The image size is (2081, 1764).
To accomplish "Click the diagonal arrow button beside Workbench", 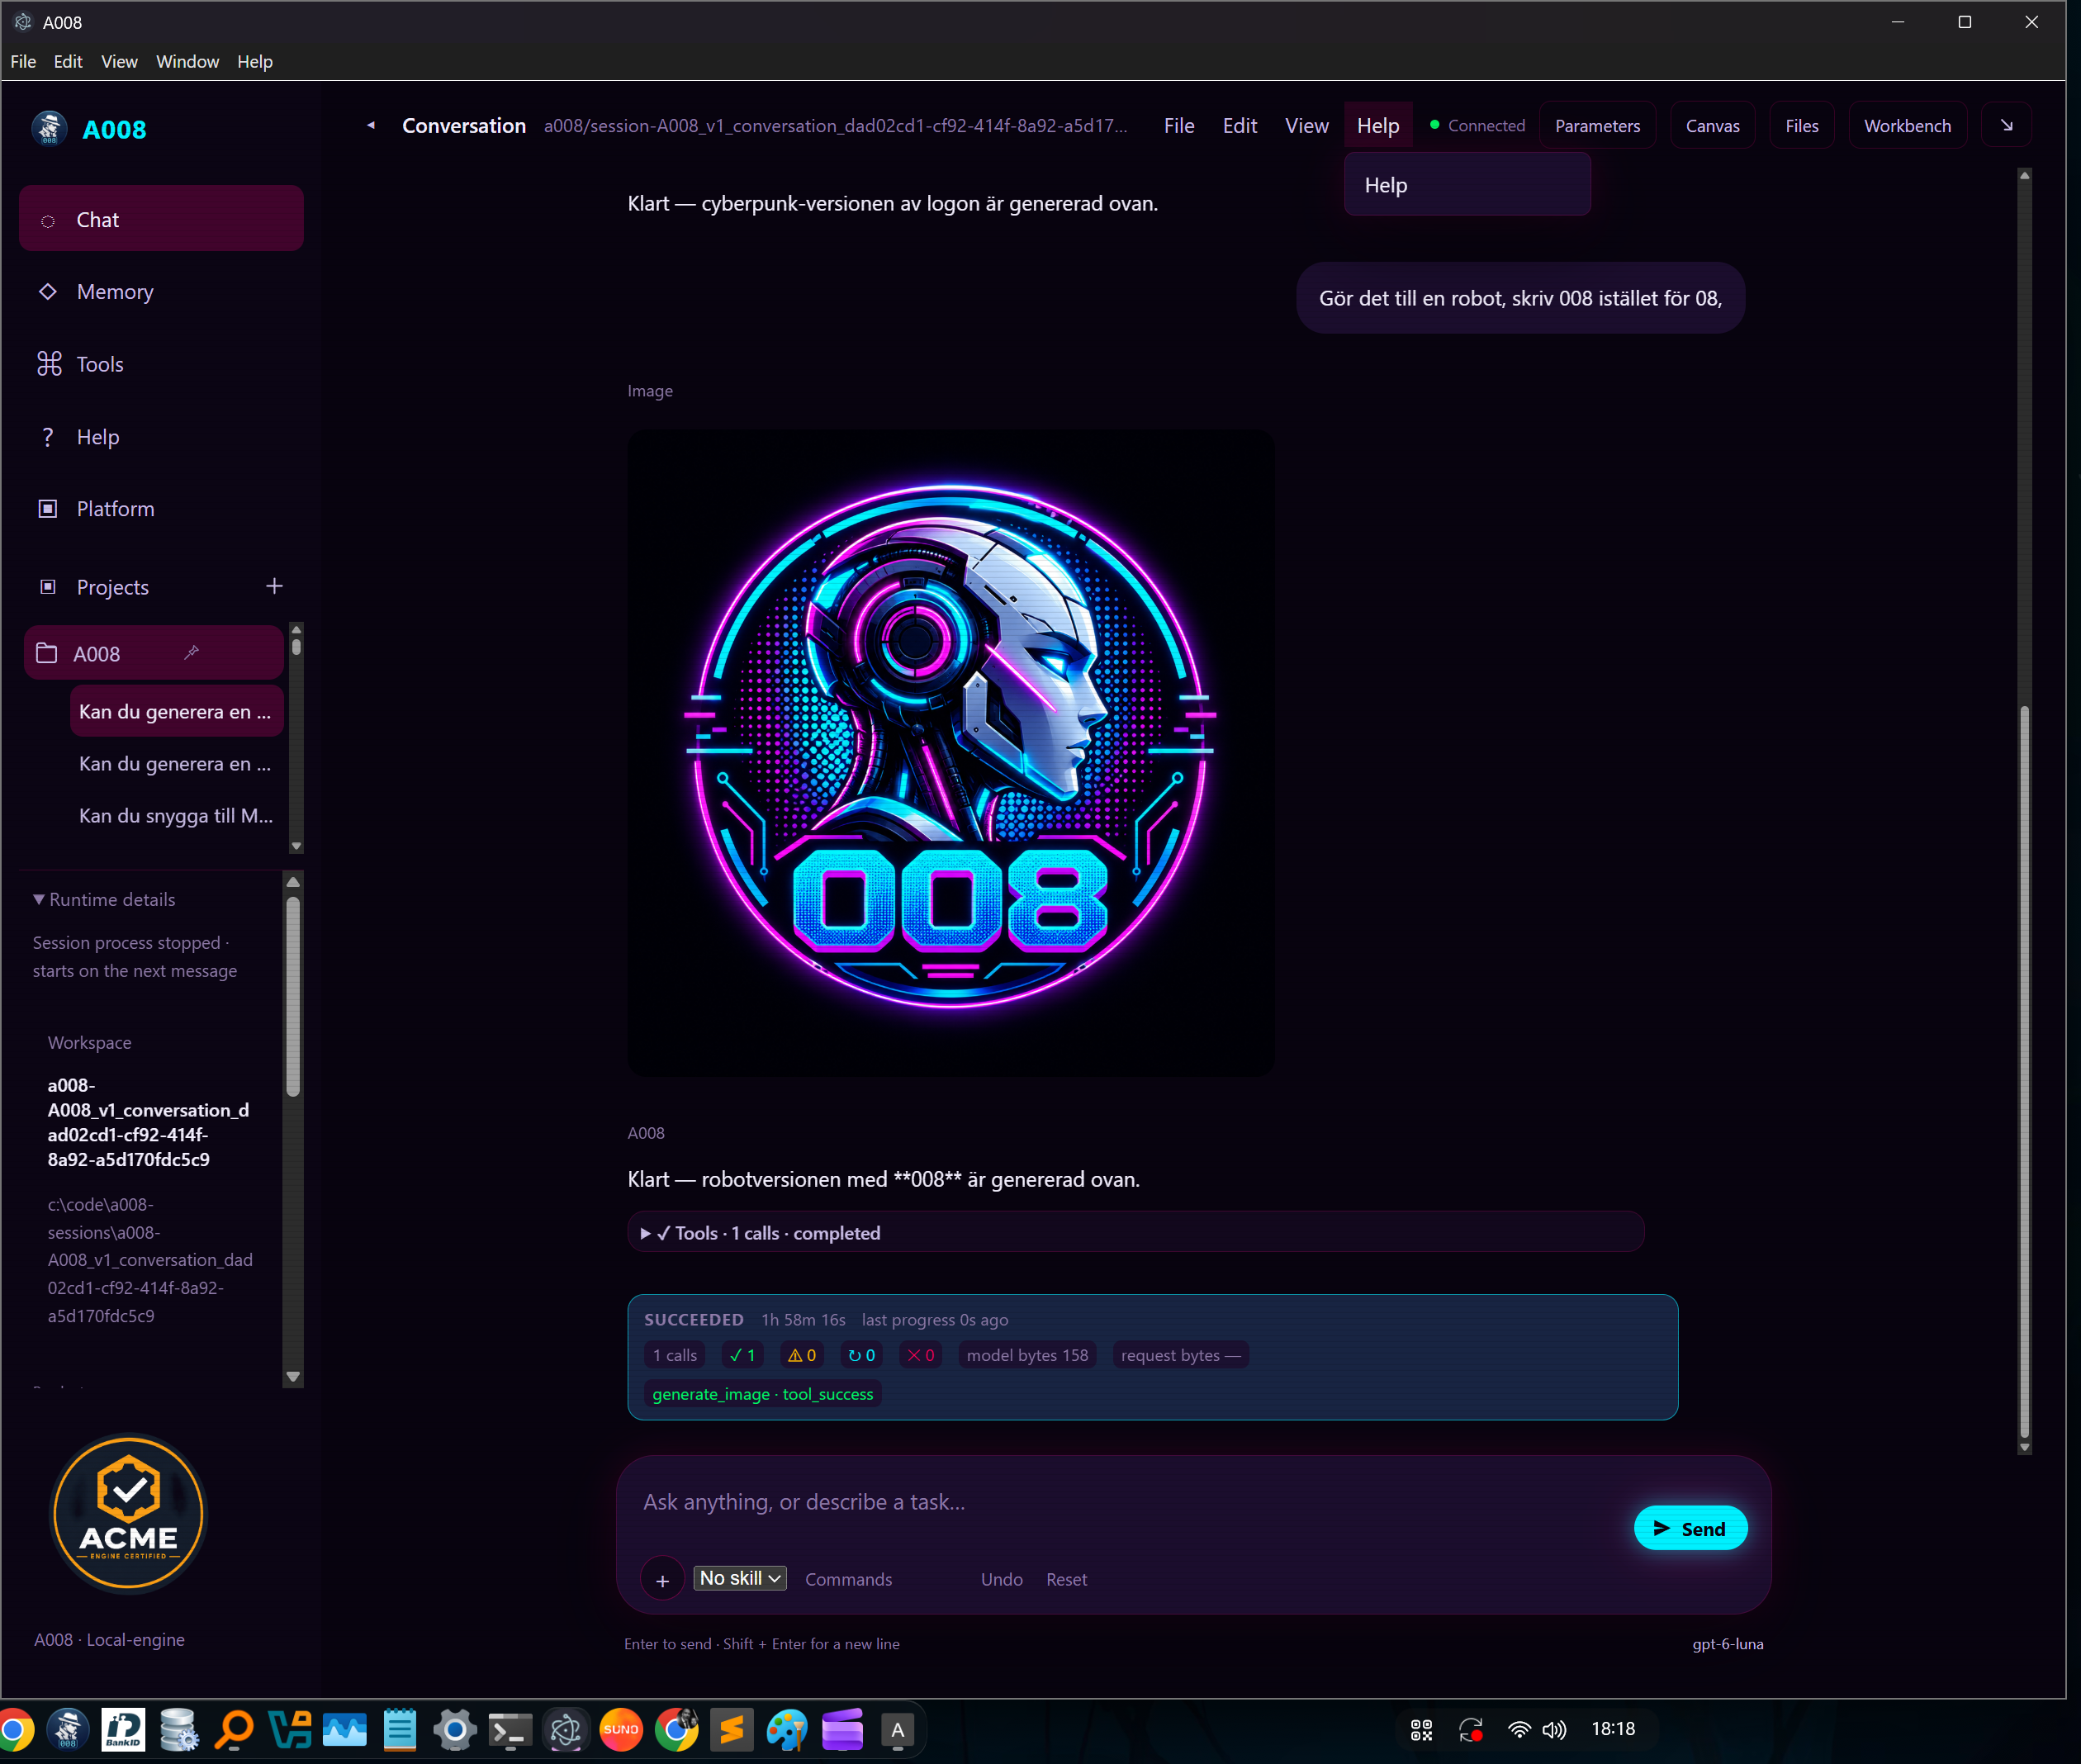I will 2006,125.
